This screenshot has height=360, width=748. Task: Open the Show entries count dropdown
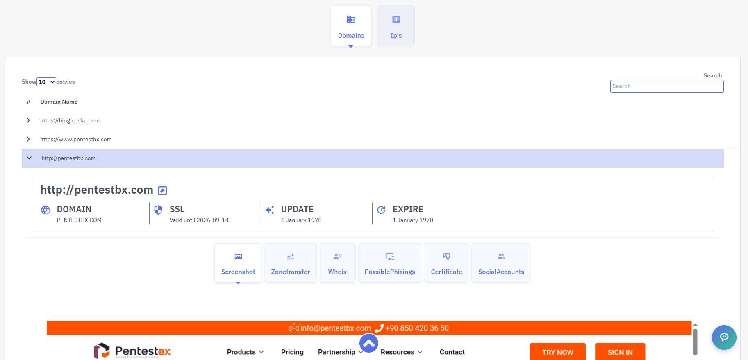(46, 82)
